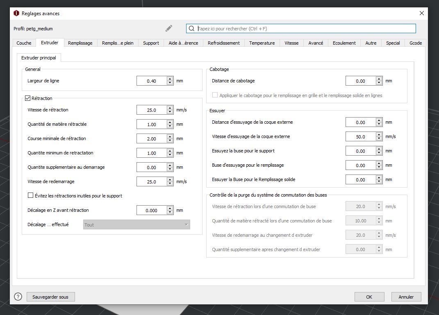
Task: Open the Temperature tab
Action: pos(262,43)
